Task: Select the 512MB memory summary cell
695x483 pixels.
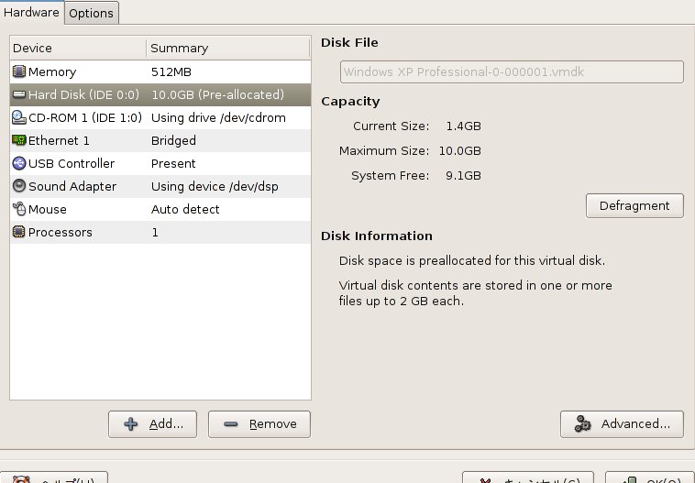Action: (x=171, y=71)
